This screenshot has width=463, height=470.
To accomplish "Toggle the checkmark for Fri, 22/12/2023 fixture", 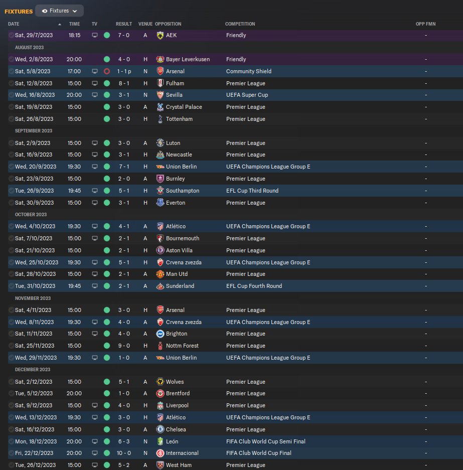I will 11,453.
